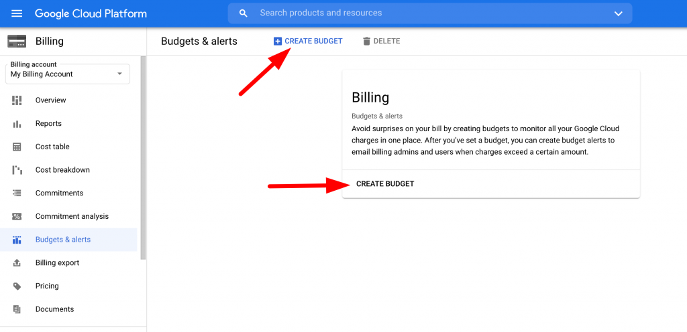Click the Cost breakdown icon

pyautogui.click(x=17, y=170)
